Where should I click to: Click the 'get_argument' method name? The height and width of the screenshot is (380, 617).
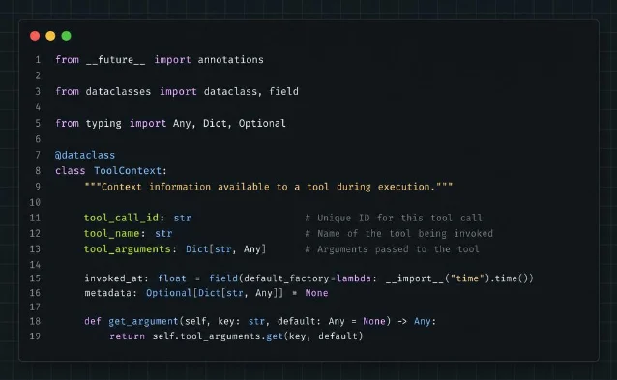[x=143, y=321]
